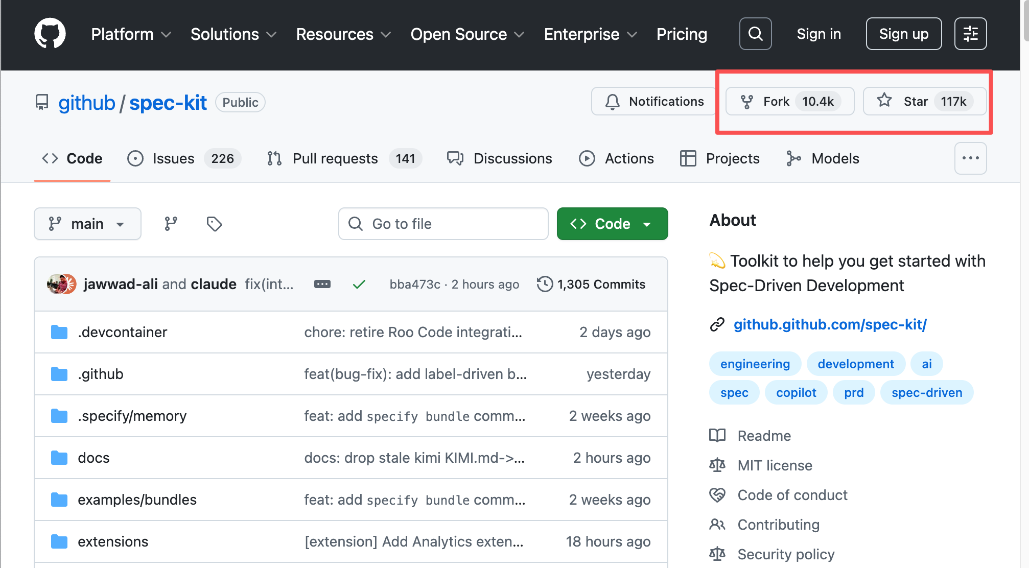Select the spec topic tag
Screen dimensions: 1029x568
tap(734, 392)
